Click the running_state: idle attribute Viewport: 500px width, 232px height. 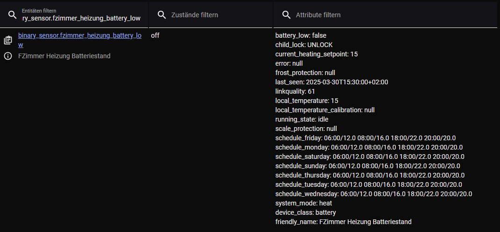(302, 119)
